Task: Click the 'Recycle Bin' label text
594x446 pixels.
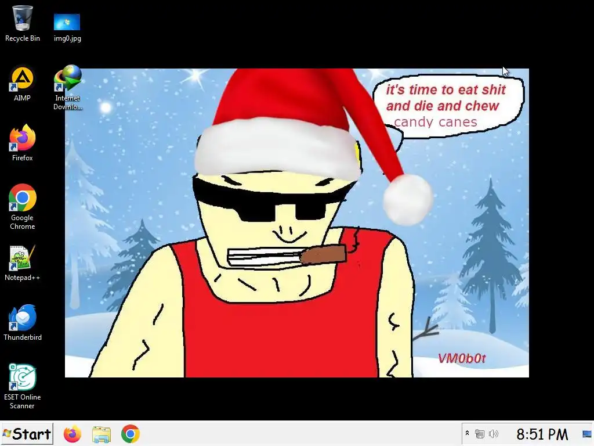Action: coord(23,38)
